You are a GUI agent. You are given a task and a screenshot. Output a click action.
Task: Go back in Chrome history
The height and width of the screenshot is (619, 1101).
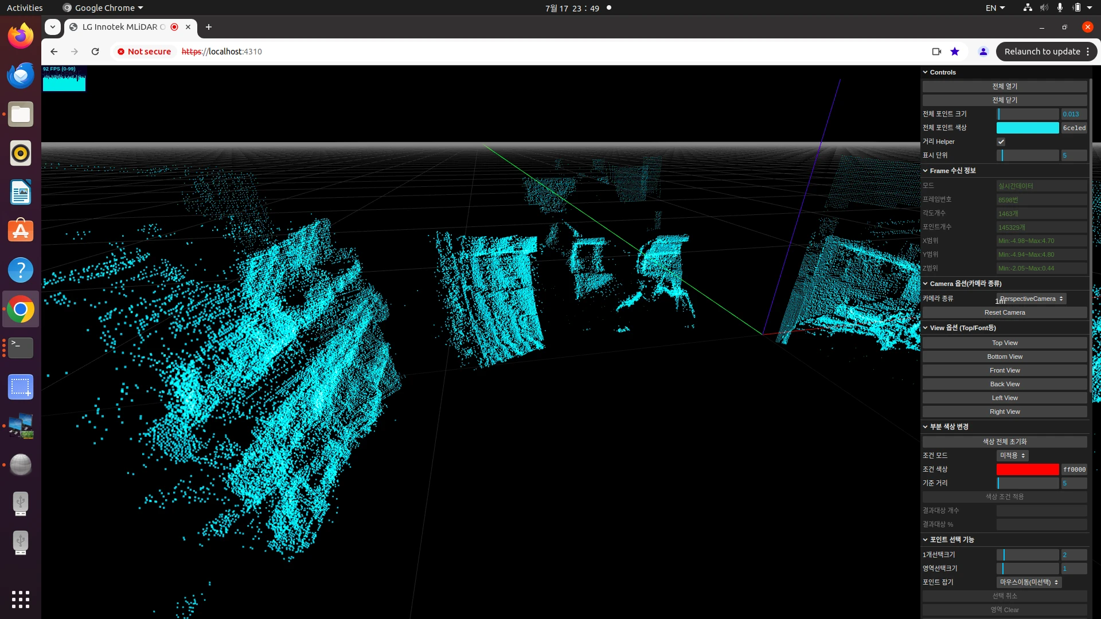pyautogui.click(x=54, y=52)
